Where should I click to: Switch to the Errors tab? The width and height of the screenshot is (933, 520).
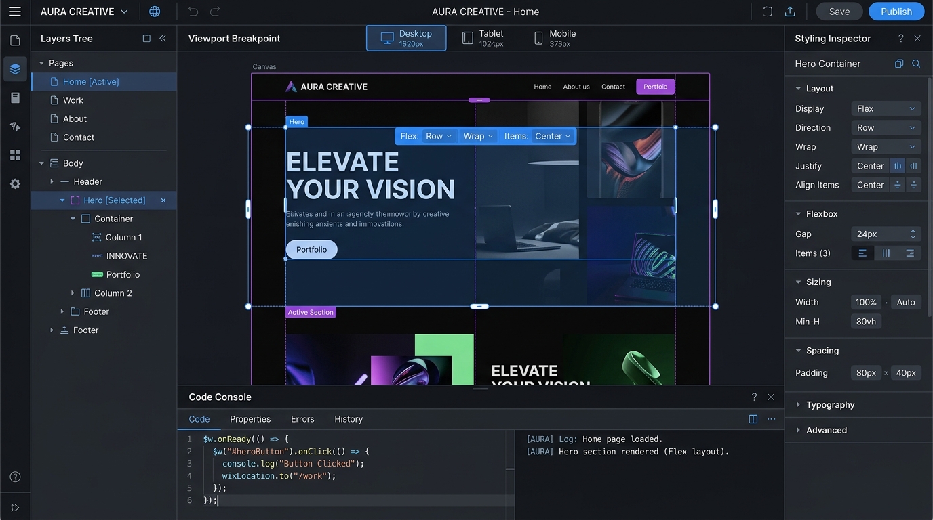(x=302, y=419)
